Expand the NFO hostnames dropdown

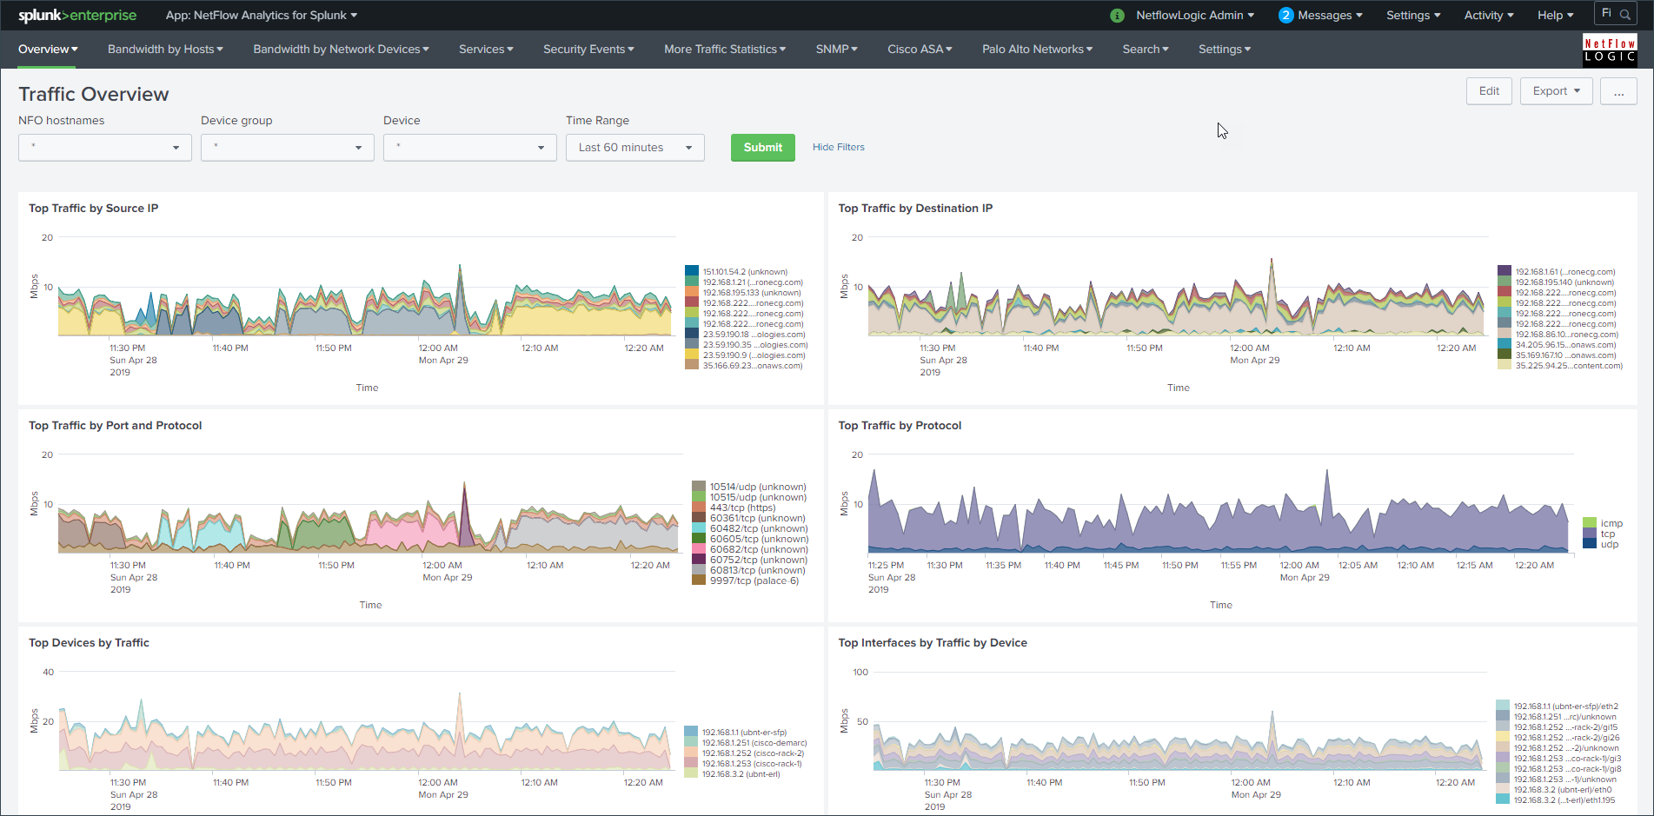point(105,148)
